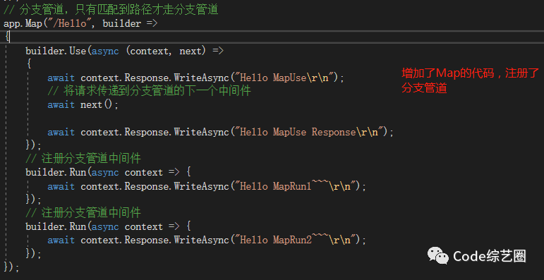Click the comment 将请求传递到分支管道的下一个中间件
544x280 pixels.
tap(149, 91)
